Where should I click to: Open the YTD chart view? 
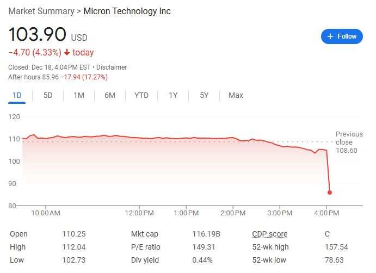[x=141, y=96]
